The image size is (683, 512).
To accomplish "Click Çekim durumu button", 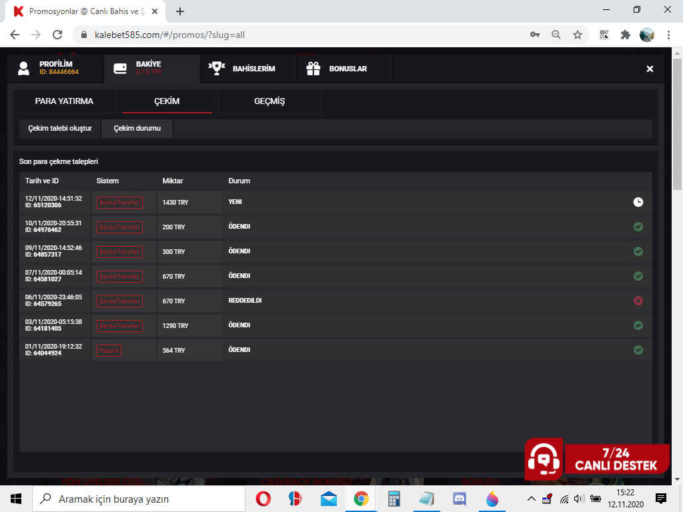I will pyautogui.click(x=137, y=128).
